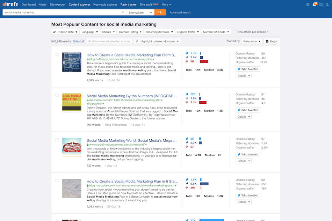Open the help question mark icon

pos(308,5)
